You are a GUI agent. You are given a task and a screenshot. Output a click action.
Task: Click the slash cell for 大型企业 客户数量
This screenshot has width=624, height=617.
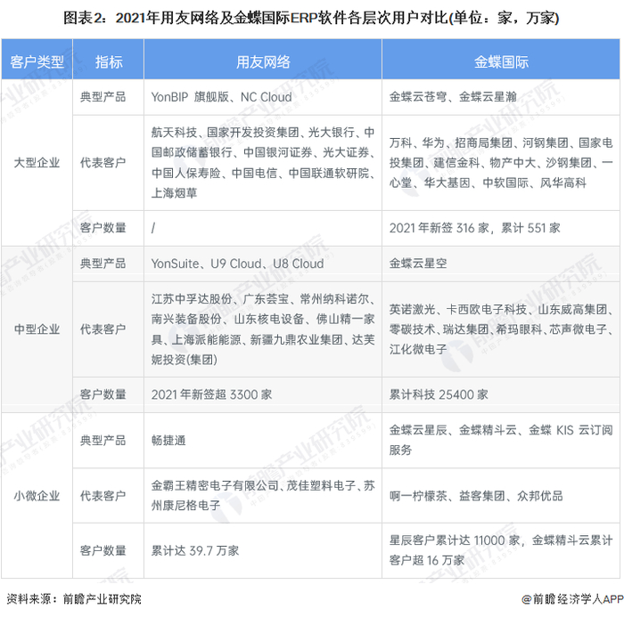263,228
